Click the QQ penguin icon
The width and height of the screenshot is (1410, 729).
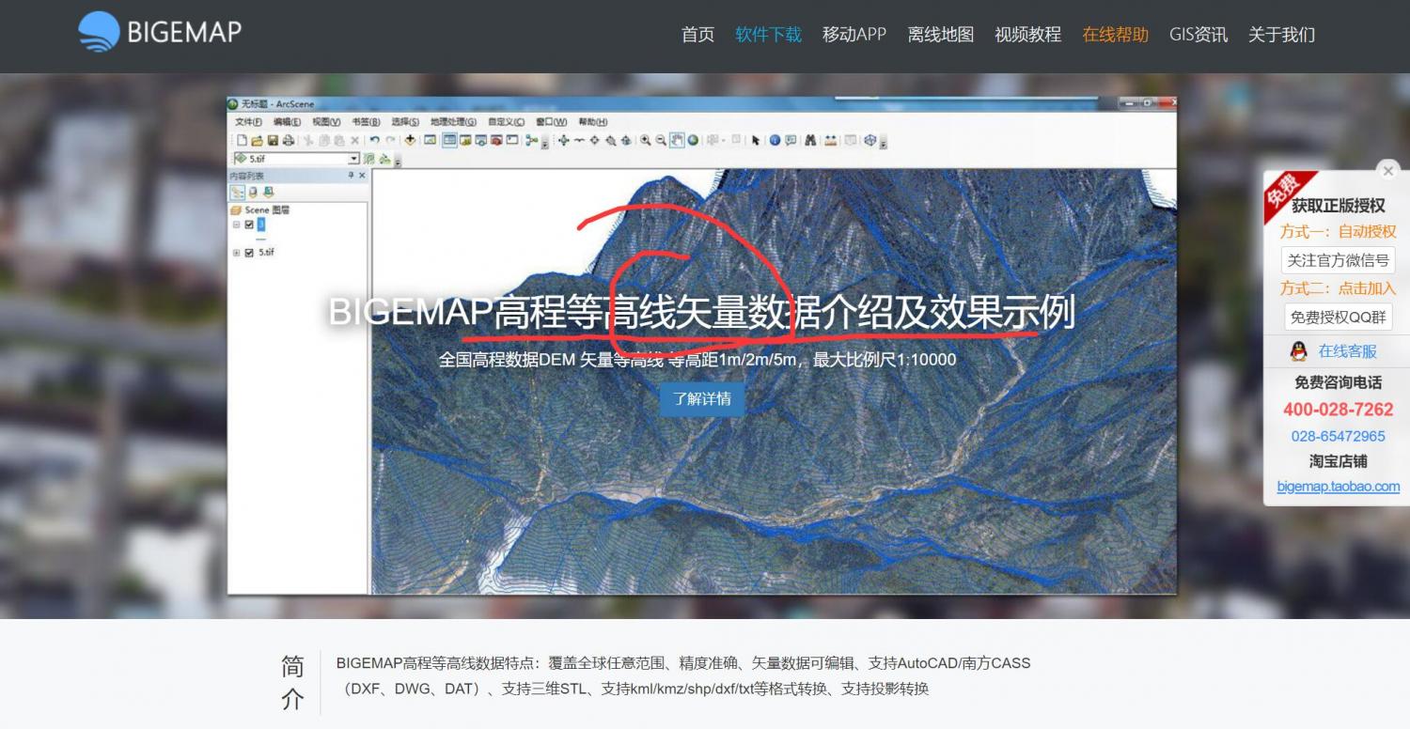1298,351
